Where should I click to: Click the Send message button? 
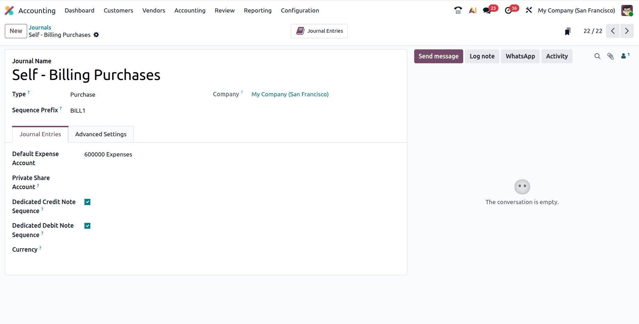pyautogui.click(x=439, y=56)
